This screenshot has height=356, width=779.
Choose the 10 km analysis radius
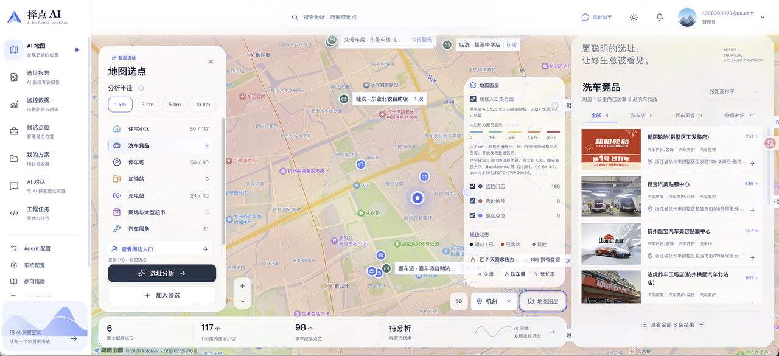(203, 105)
